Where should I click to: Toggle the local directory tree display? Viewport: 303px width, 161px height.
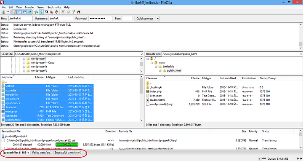point(19,12)
